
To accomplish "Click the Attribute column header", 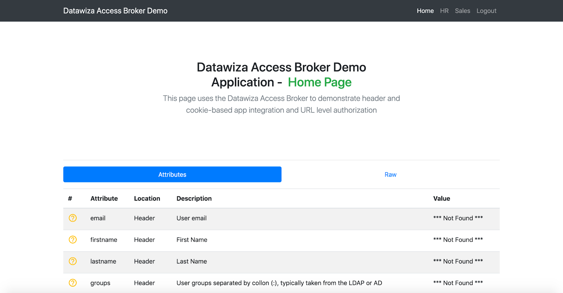I will pos(104,198).
